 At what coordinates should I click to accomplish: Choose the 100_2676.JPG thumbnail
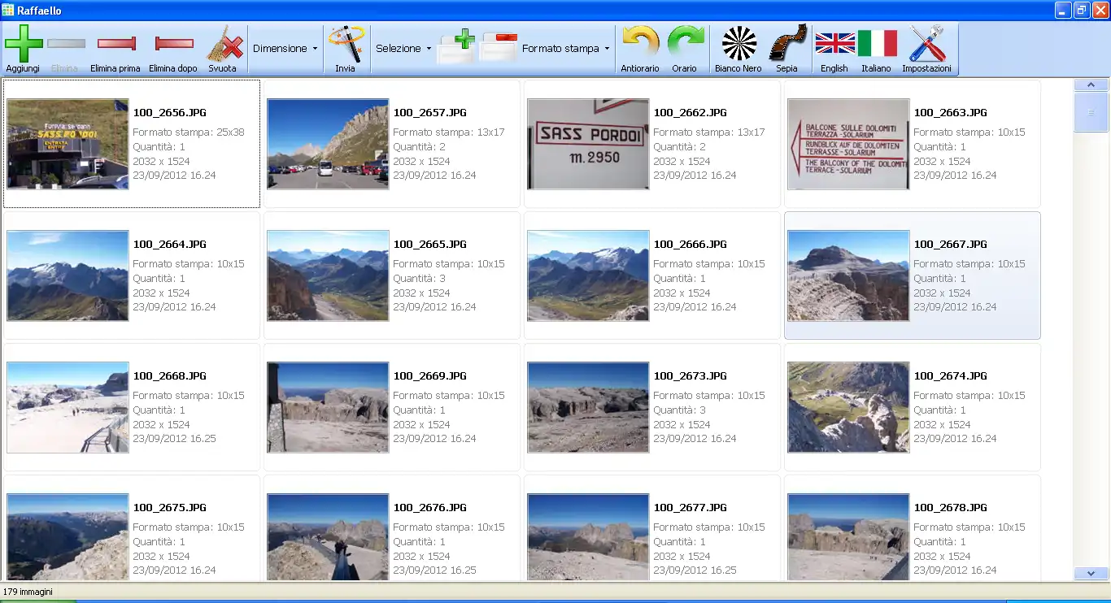(x=328, y=537)
